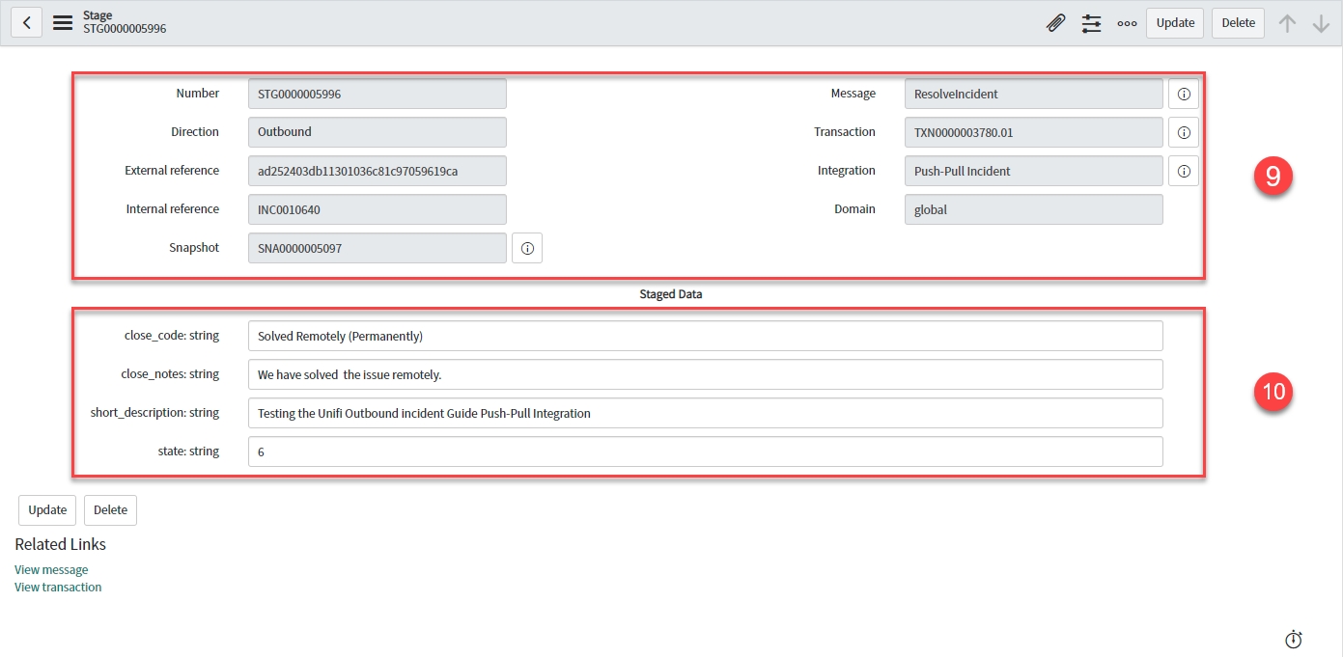Go to previous record with up arrow
The image size is (1343, 657).
click(1287, 23)
